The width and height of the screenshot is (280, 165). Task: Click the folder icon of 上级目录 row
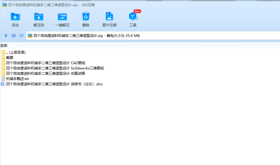(3, 52)
